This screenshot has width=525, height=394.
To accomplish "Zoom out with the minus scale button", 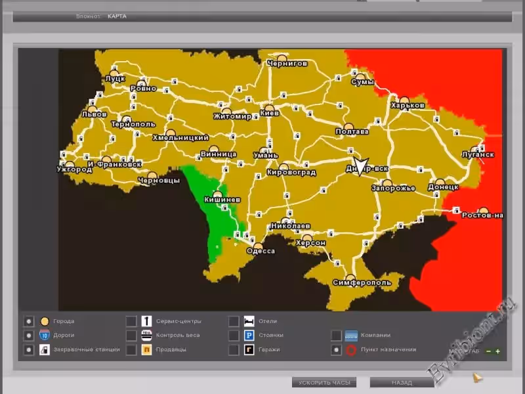I will [x=489, y=351].
